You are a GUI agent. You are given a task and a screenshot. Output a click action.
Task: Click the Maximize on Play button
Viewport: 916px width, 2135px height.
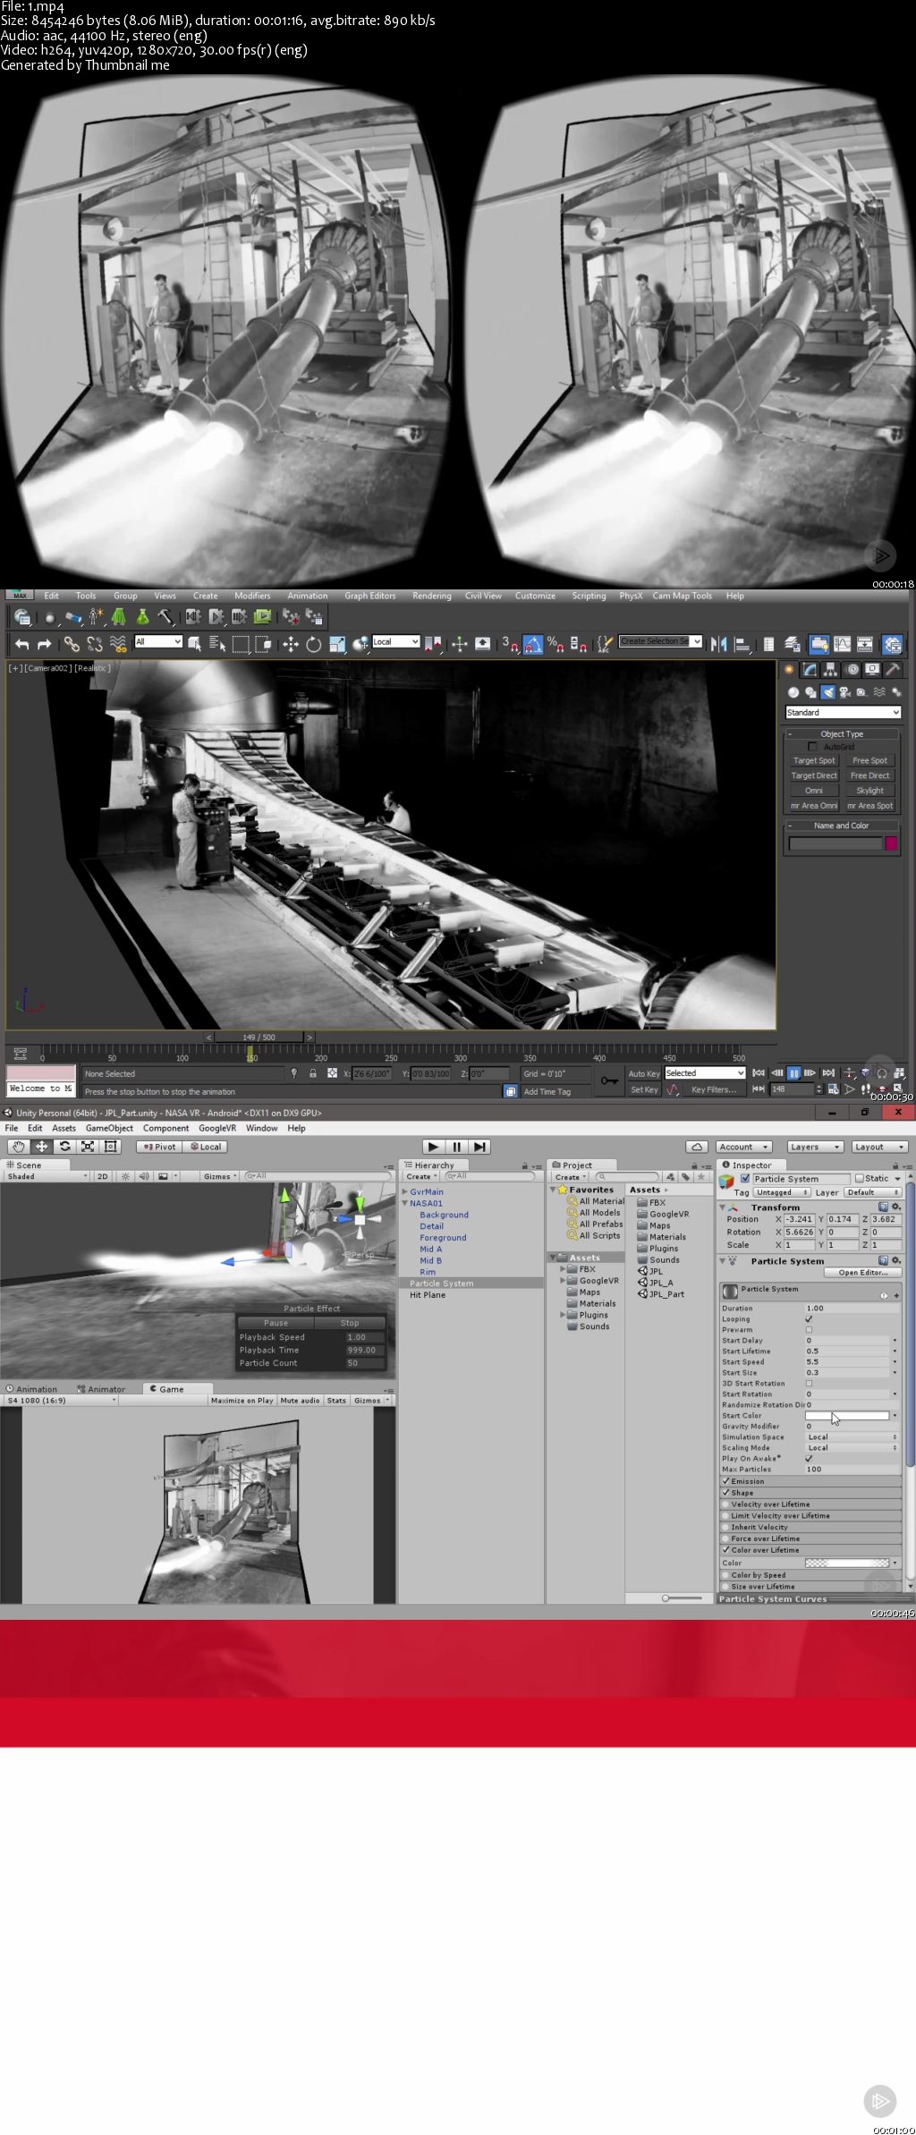click(x=242, y=1401)
